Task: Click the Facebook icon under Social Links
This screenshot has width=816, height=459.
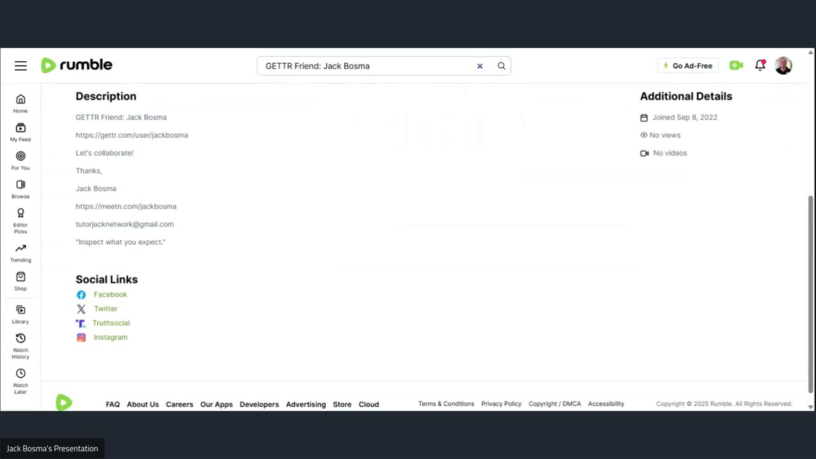Action: point(81,295)
